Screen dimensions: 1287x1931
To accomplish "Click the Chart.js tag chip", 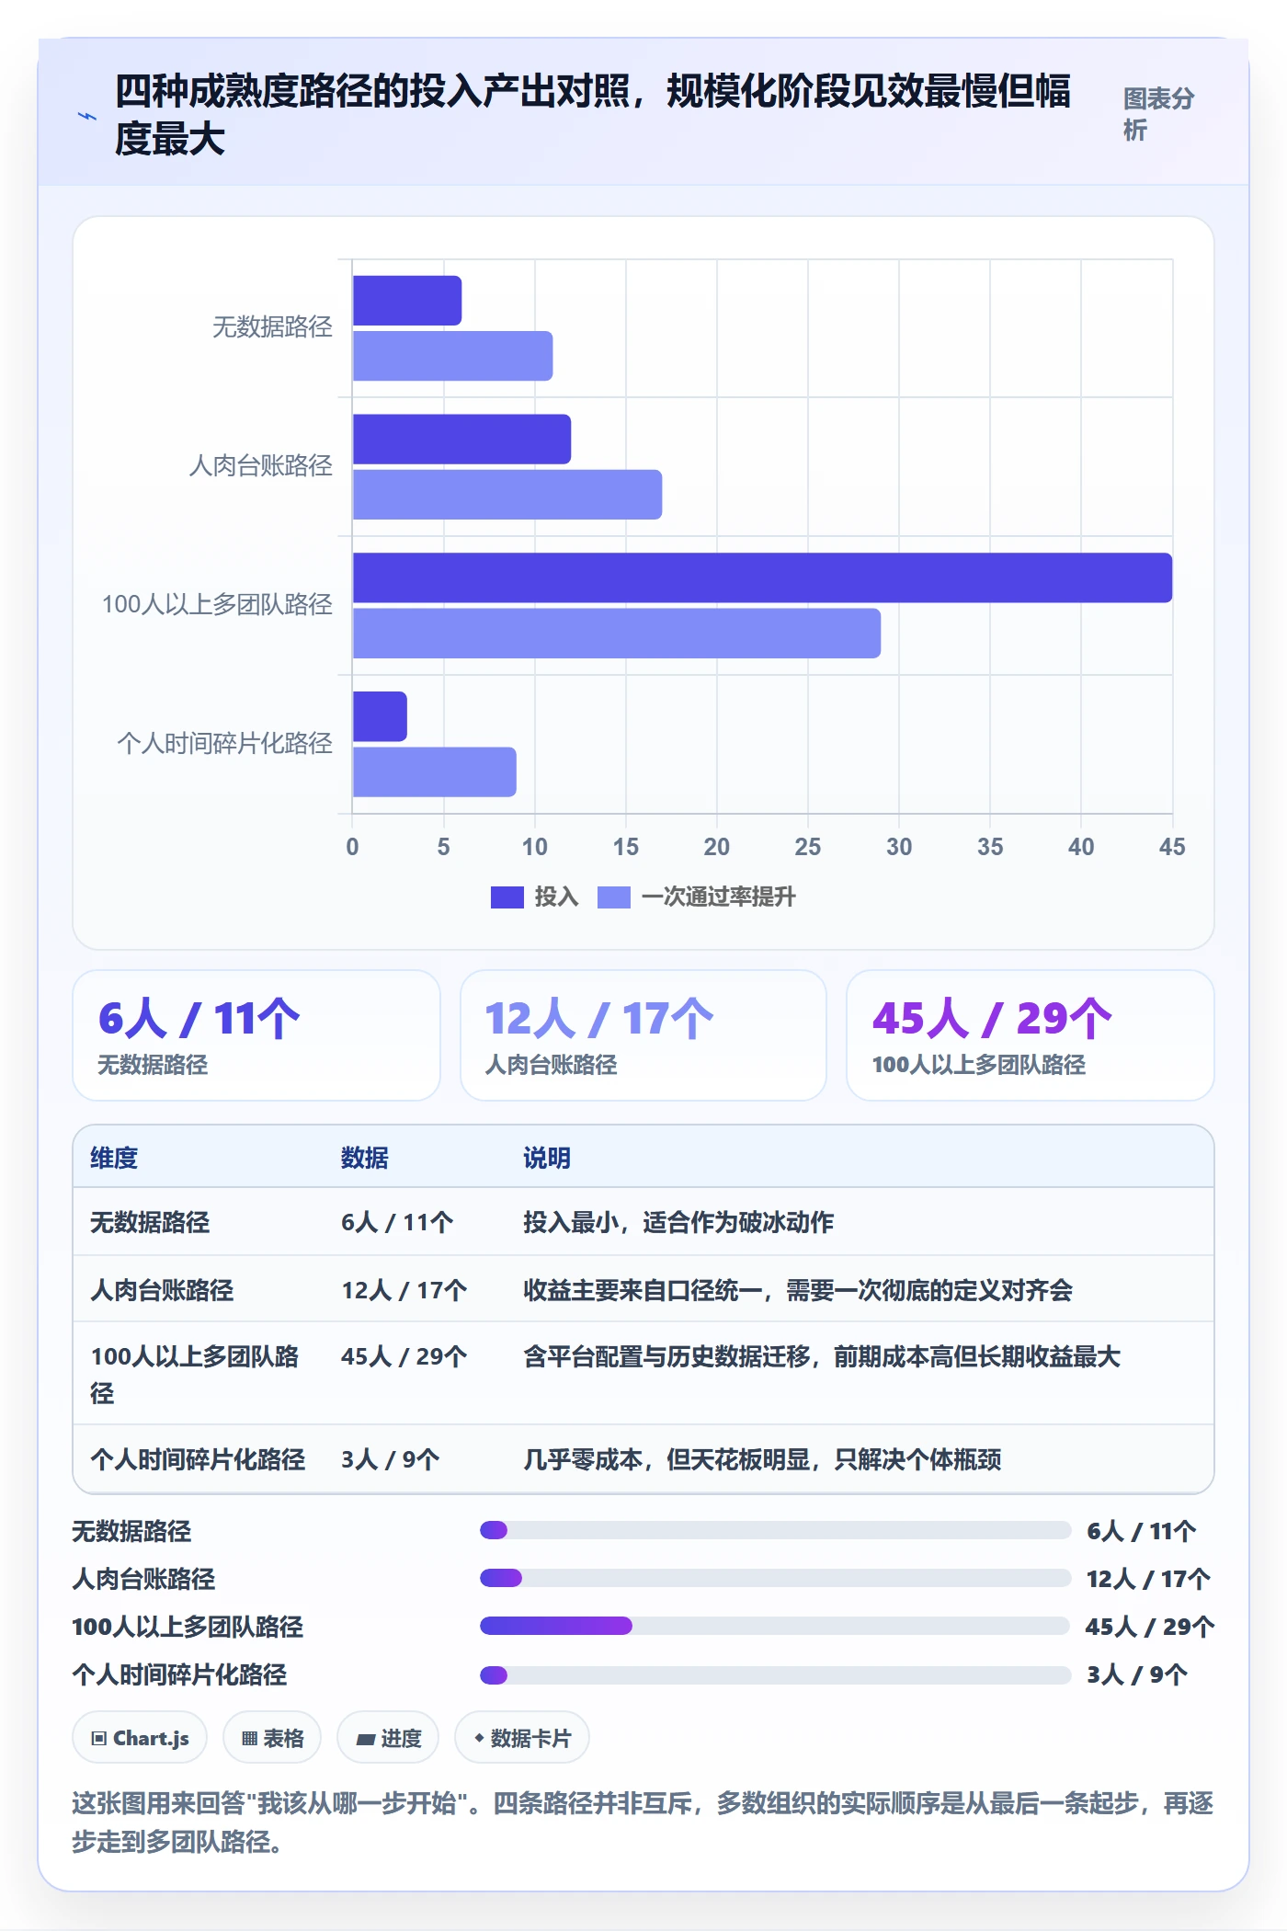I will (140, 1738).
